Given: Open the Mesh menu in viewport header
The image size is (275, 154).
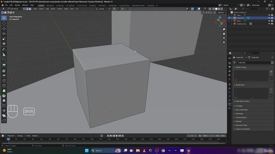Looking at the screenshot, I should click(x=53, y=9).
